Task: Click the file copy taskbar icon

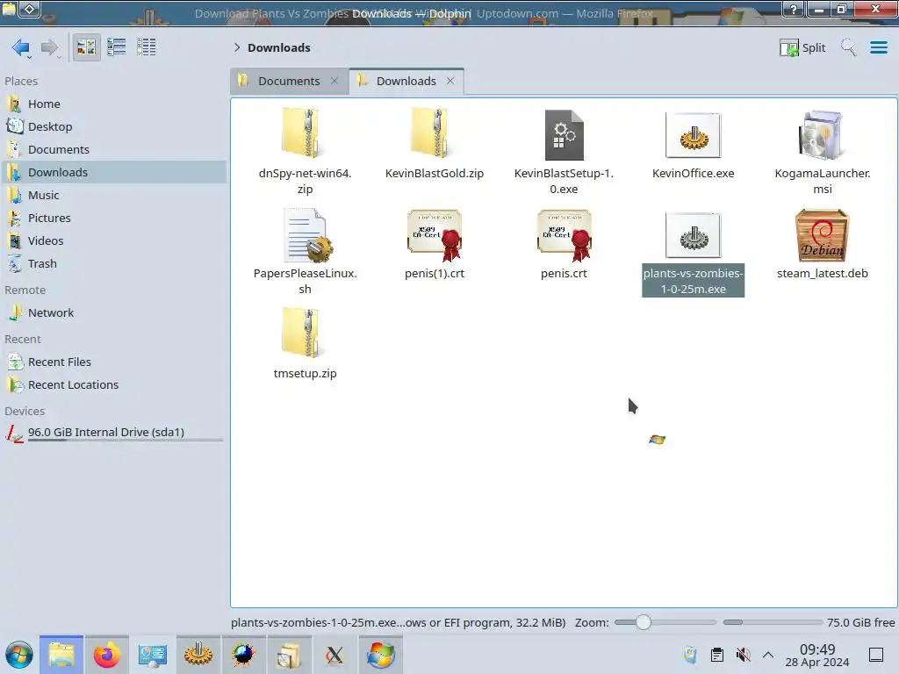Action: coord(289,655)
